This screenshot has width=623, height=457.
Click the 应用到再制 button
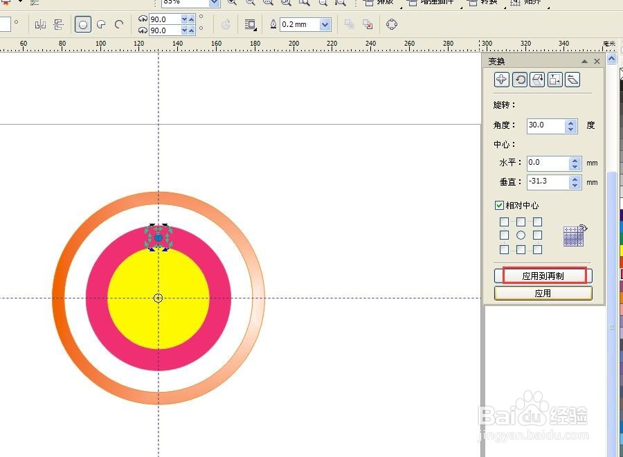[543, 276]
